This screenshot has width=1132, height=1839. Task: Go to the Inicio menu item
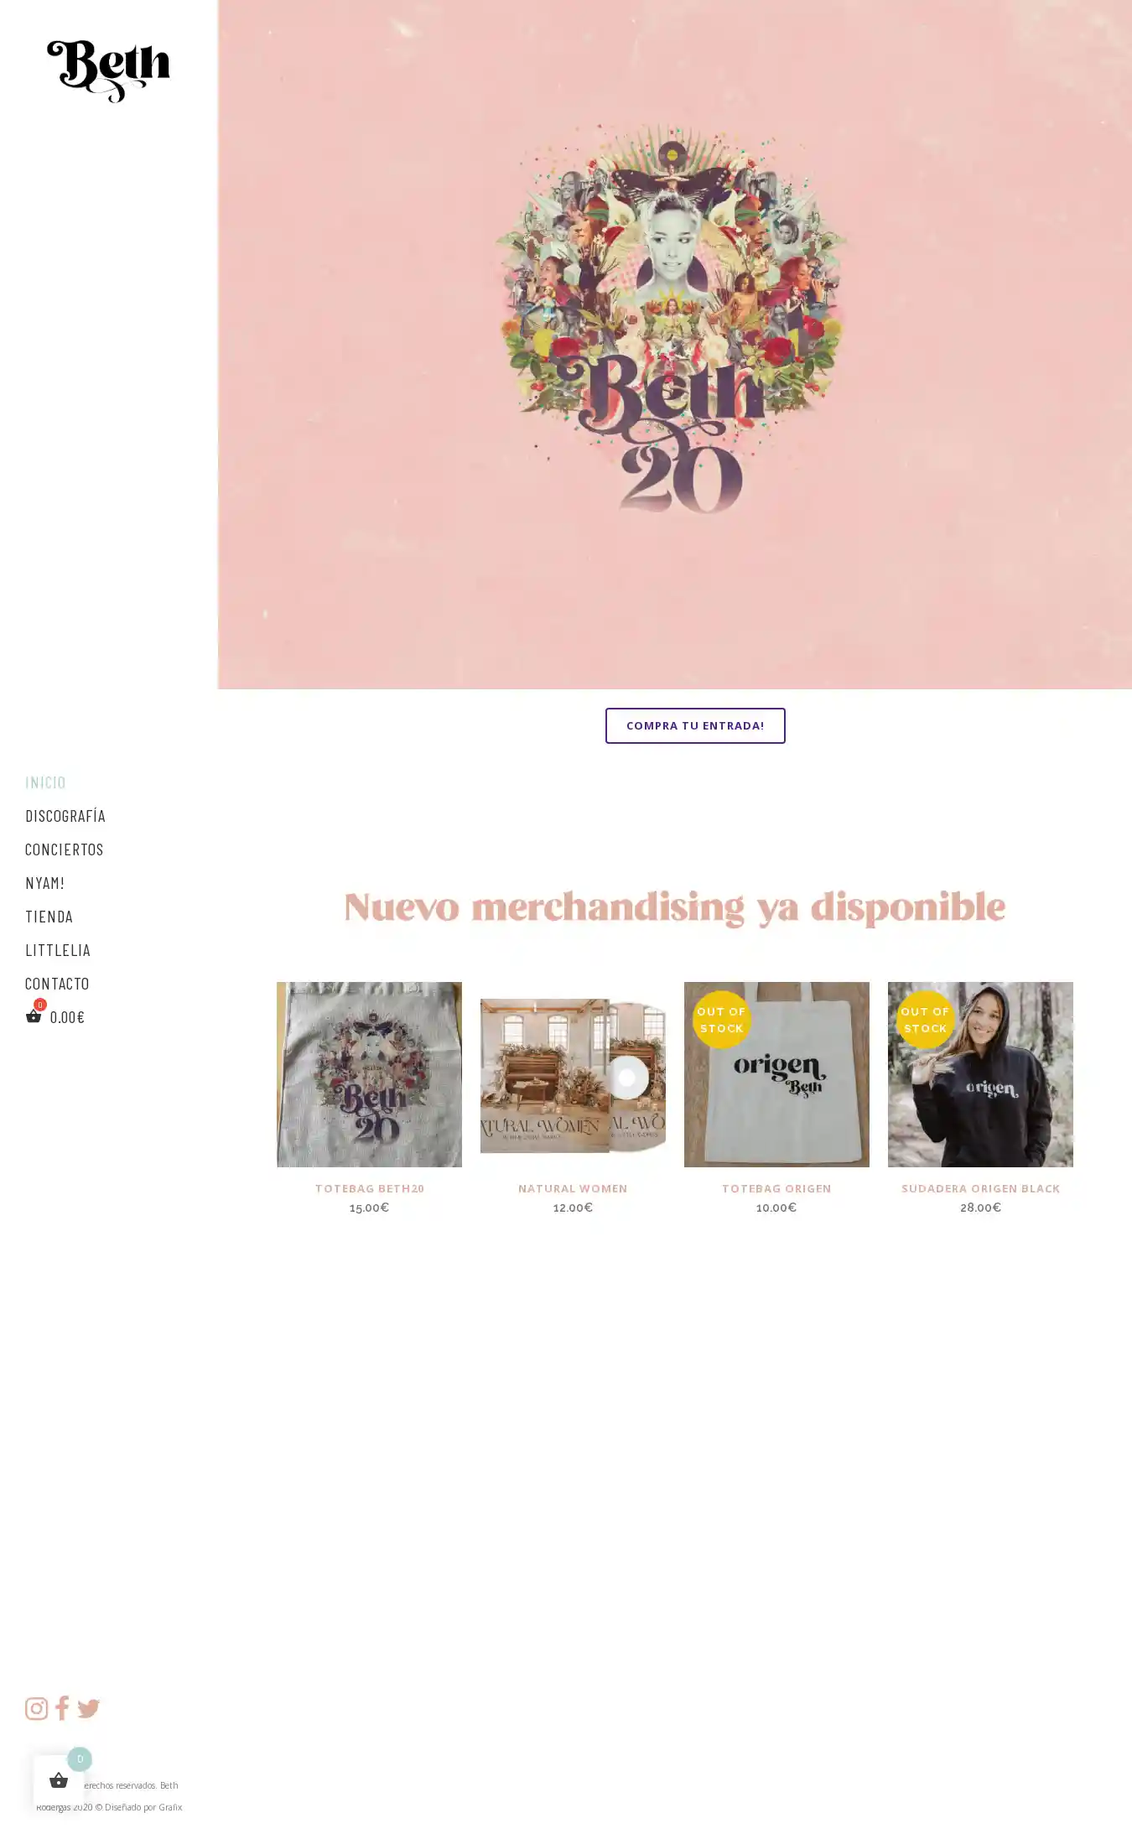pyautogui.click(x=45, y=782)
